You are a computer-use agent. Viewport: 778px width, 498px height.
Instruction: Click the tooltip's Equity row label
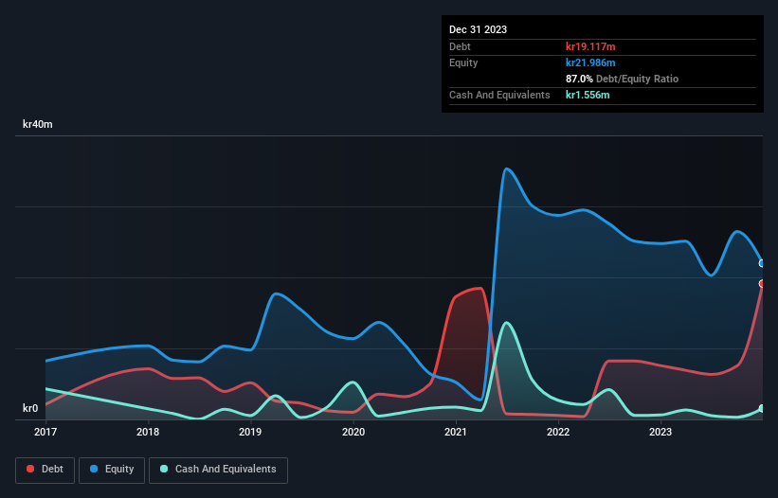tap(463, 62)
